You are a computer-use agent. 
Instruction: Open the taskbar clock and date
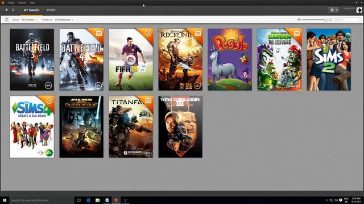tap(357, 200)
